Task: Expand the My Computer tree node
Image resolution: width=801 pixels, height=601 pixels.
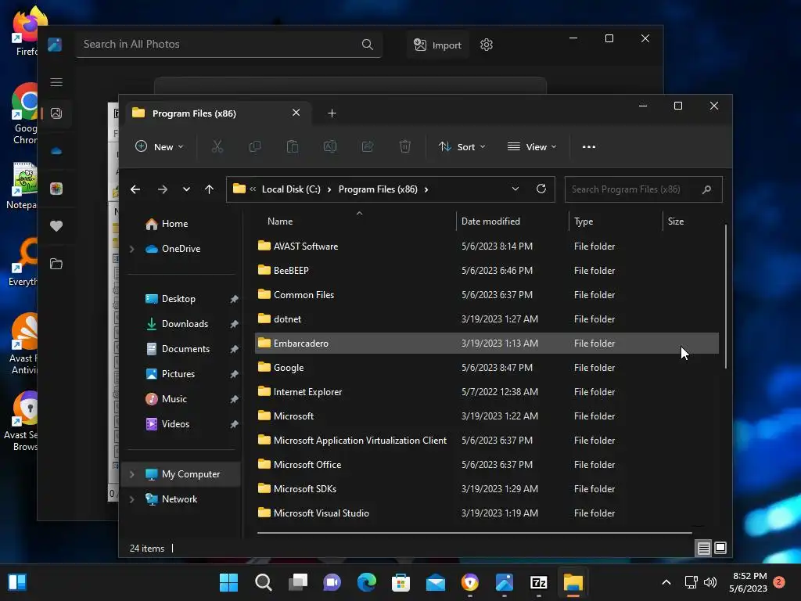Action: point(132,474)
